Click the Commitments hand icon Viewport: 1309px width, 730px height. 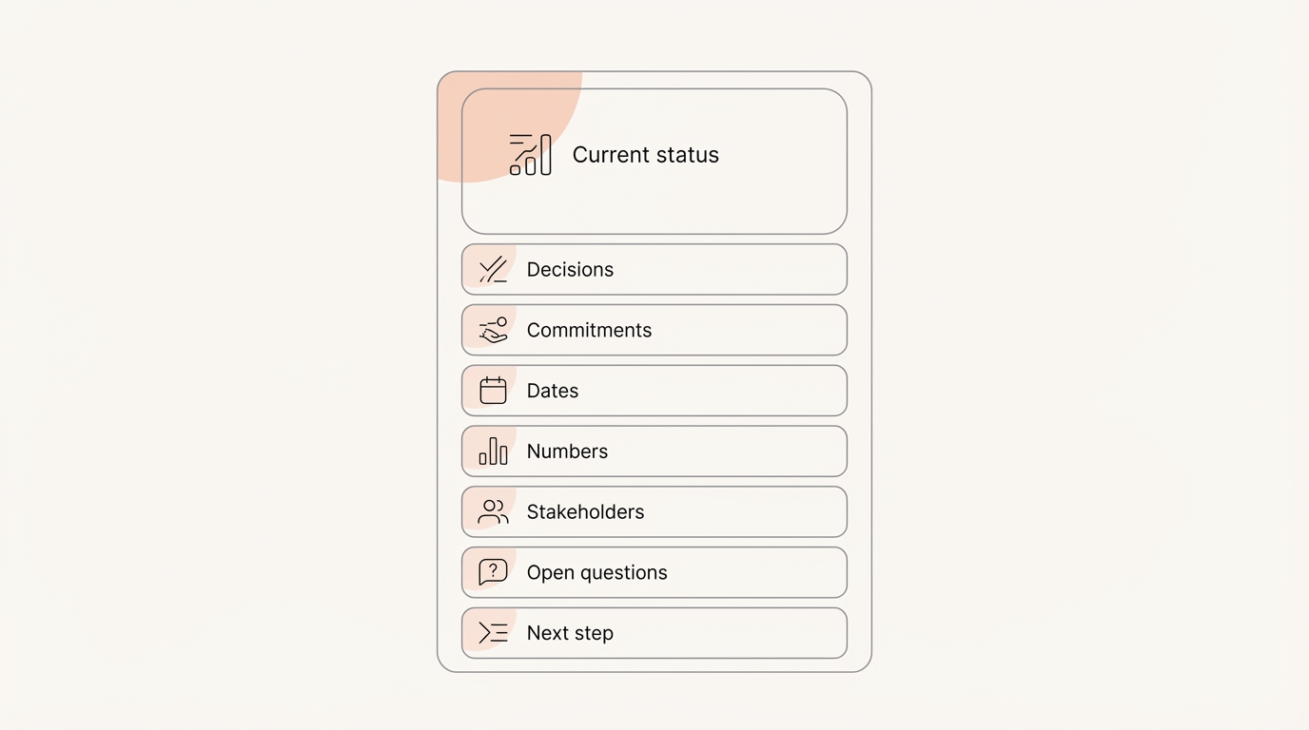pos(493,330)
